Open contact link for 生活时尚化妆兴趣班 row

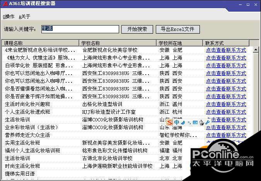coord(226,104)
